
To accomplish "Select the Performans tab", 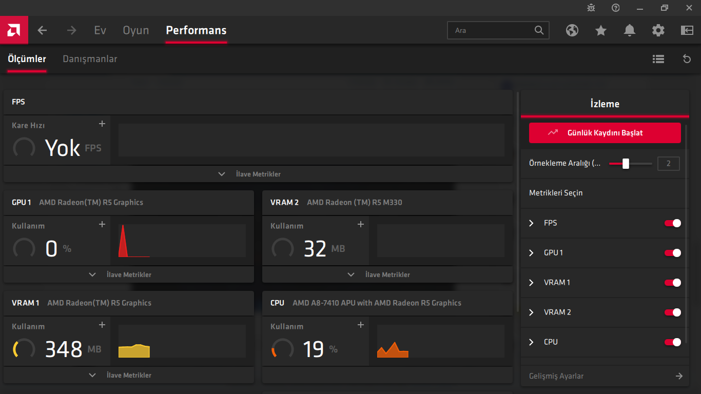I will (x=196, y=30).
